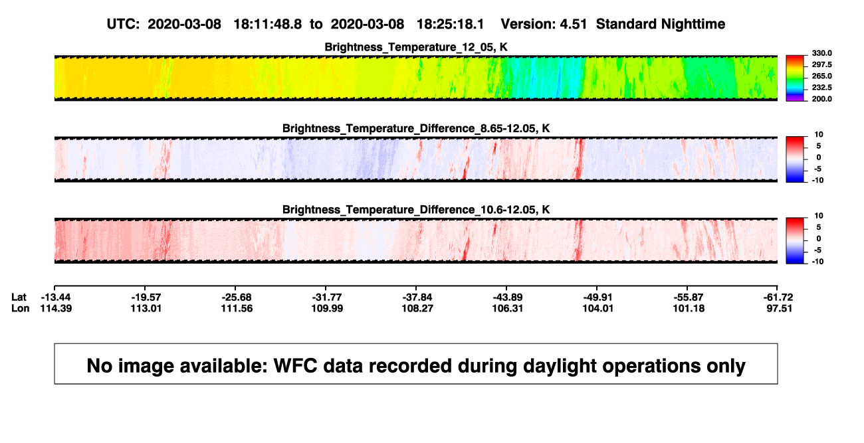
Task: Click the 8.65-12.05 temperature difference strip
Action: (415, 159)
